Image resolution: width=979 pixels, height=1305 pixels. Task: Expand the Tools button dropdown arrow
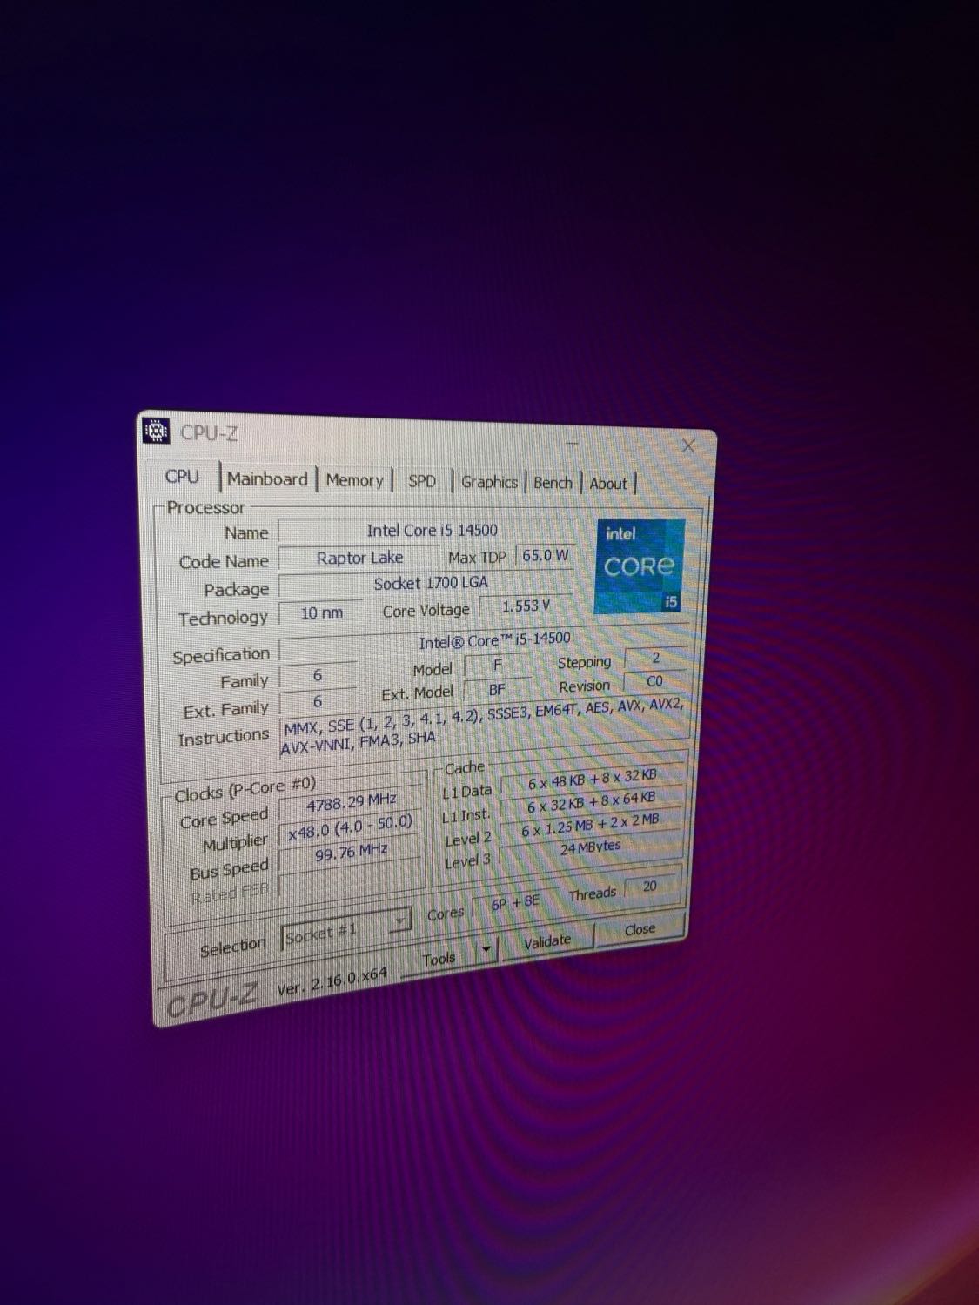point(486,950)
